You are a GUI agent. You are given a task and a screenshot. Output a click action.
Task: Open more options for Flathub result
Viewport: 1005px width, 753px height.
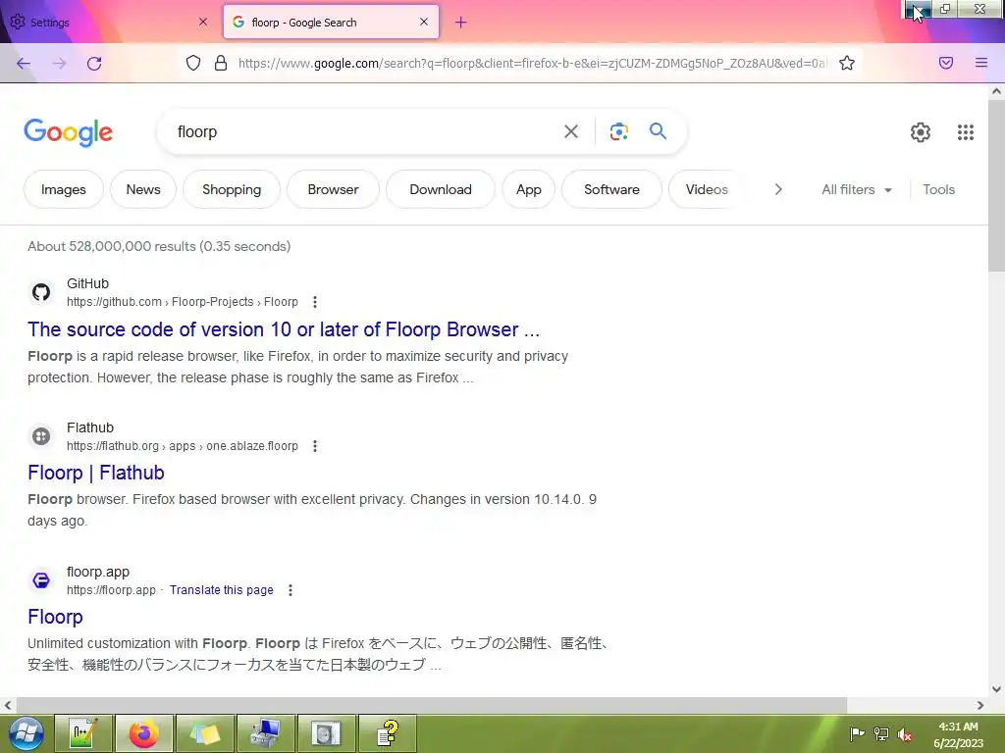pos(314,446)
